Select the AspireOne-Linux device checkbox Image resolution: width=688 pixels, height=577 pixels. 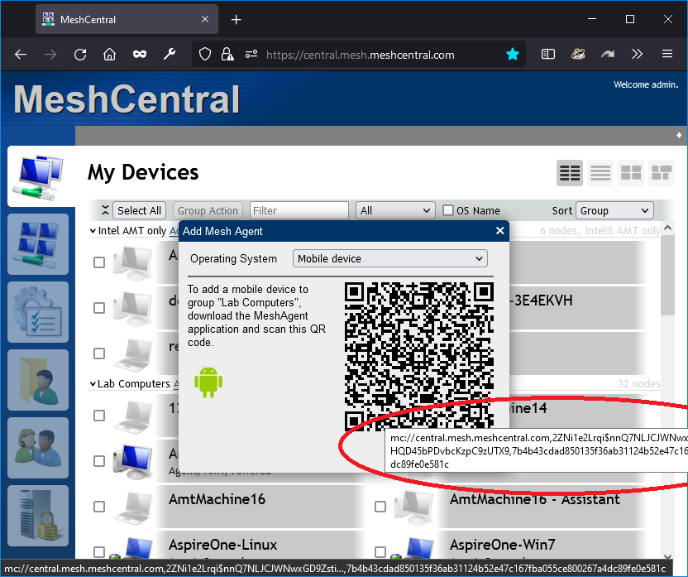pos(99,552)
